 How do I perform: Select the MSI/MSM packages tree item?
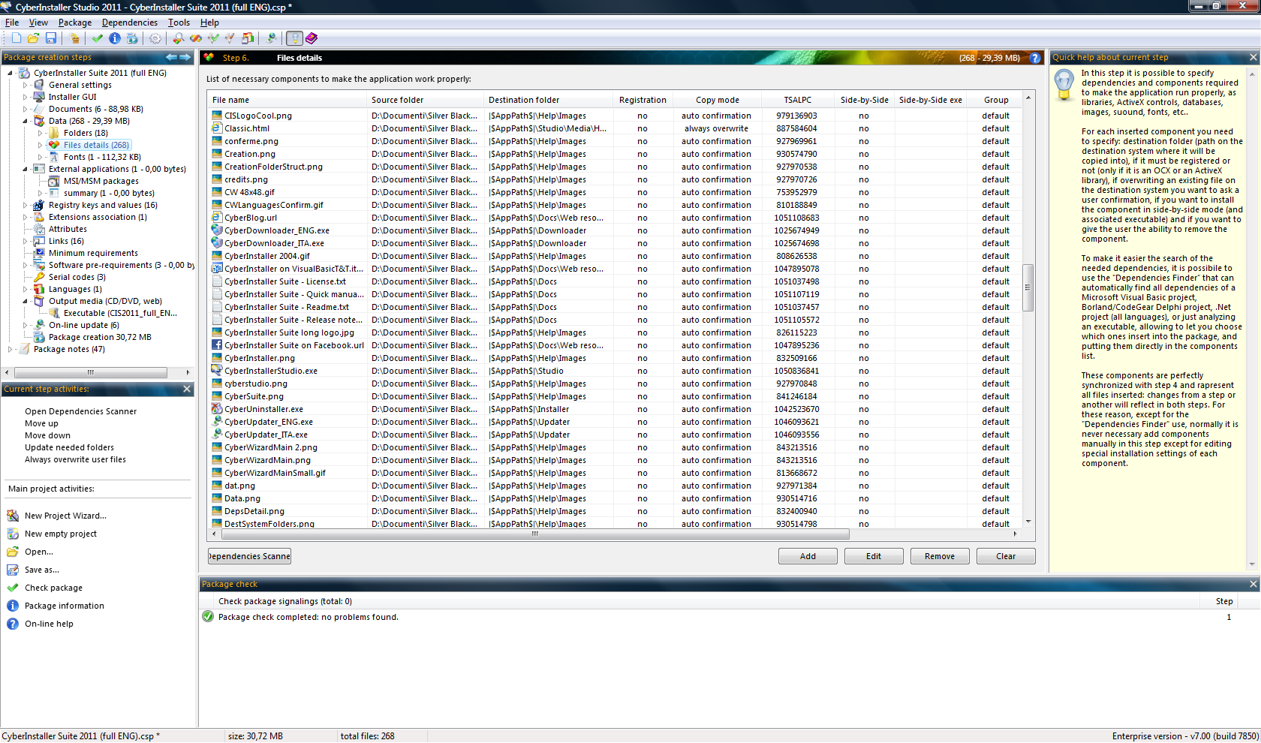coord(101,181)
